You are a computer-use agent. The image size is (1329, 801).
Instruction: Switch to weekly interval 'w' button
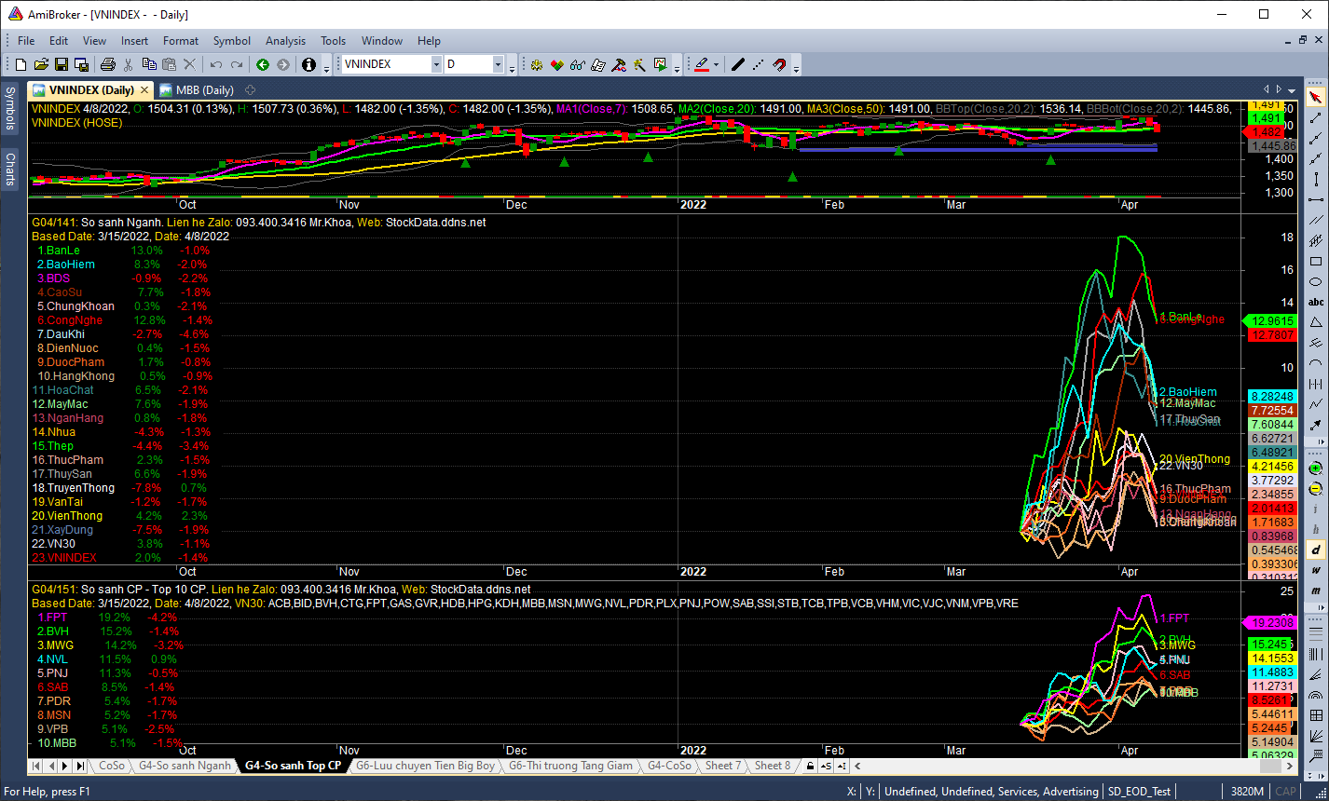coord(1315,570)
